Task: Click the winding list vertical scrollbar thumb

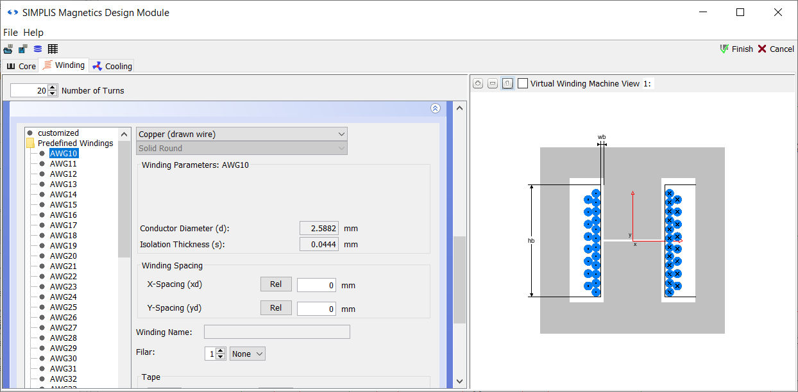Action: [x=124, y=199]
